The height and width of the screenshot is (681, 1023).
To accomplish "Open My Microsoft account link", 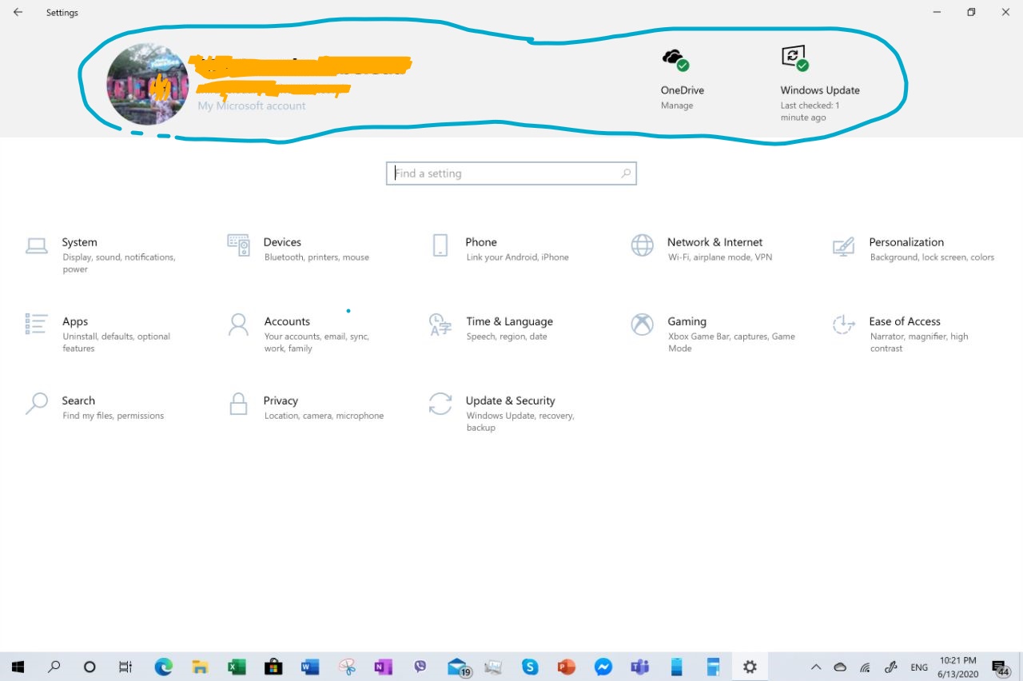I will (252, 106).
